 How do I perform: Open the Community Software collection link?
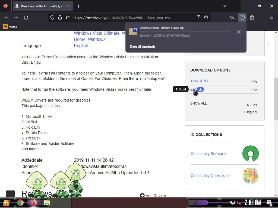[208, 154]
